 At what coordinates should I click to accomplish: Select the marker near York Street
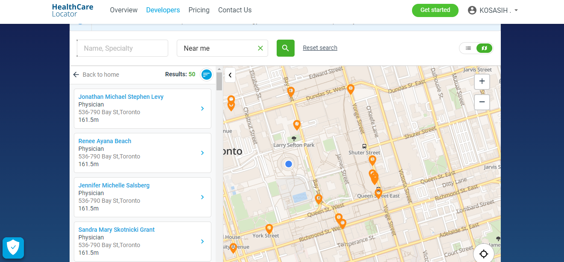click(x=269, y=229)
